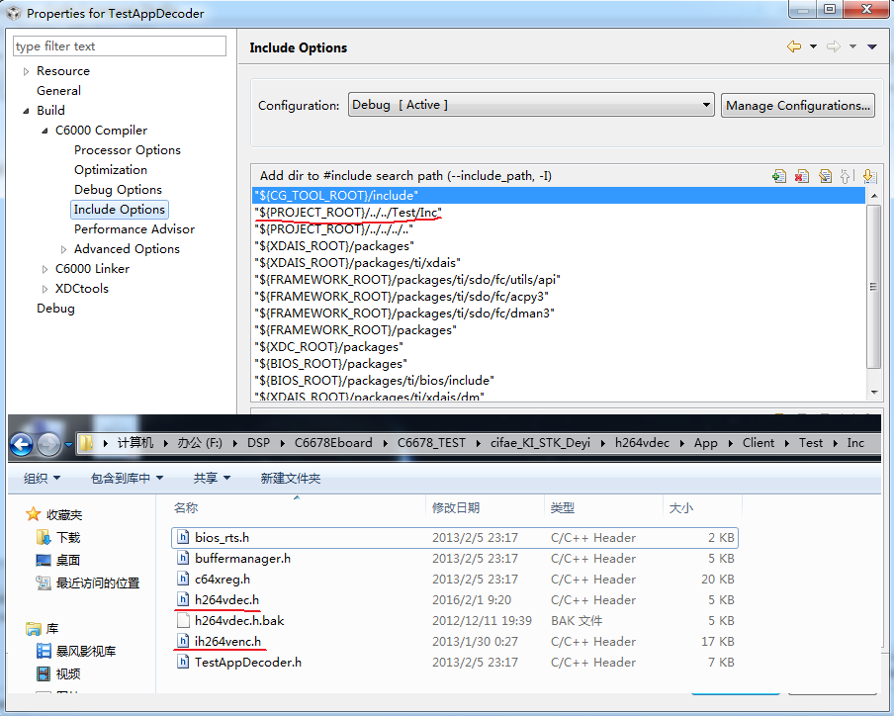
Task: Select Processor Options in the tree
Action: pos(127,150)
